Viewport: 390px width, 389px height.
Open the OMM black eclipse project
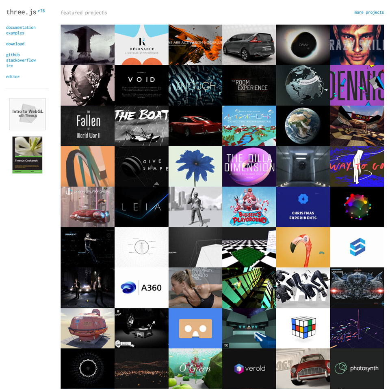coord(303,45)
